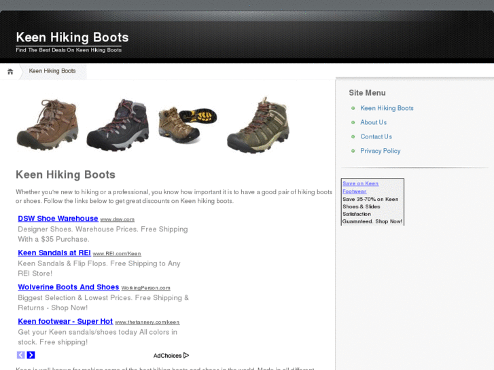Click the Site Menu heading

click(x=367, y=93)
